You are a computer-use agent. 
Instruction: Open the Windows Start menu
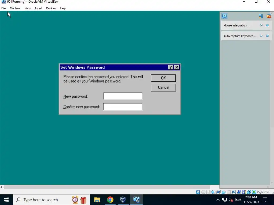coord(6,200)
